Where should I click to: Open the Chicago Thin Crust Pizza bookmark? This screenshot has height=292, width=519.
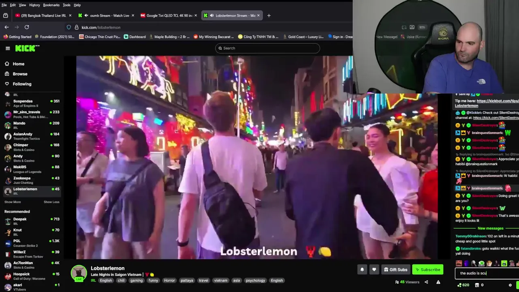pyautogui.click(x=100, y=36)
